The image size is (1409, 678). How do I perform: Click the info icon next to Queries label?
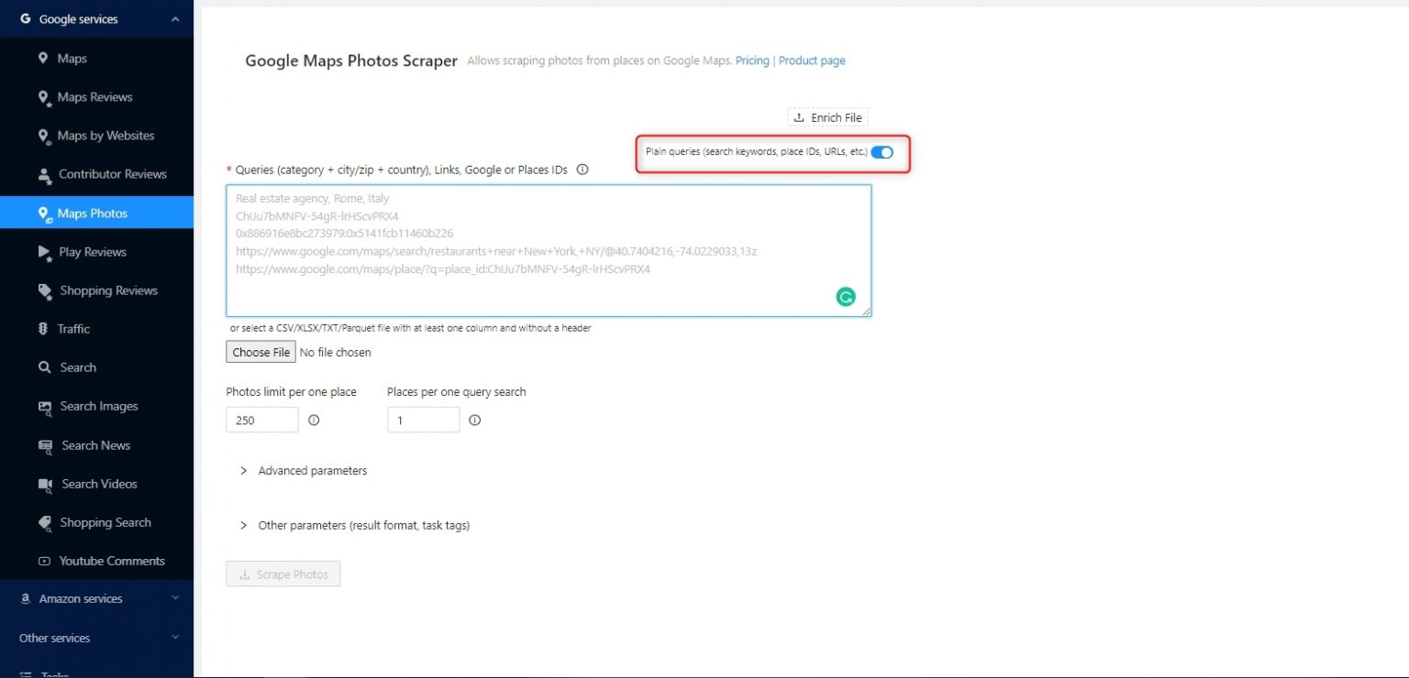point(582,169)
